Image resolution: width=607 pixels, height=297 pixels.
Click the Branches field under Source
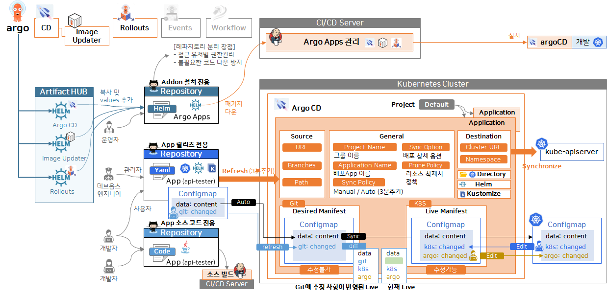pyautogui.click(x=302, y=165)
